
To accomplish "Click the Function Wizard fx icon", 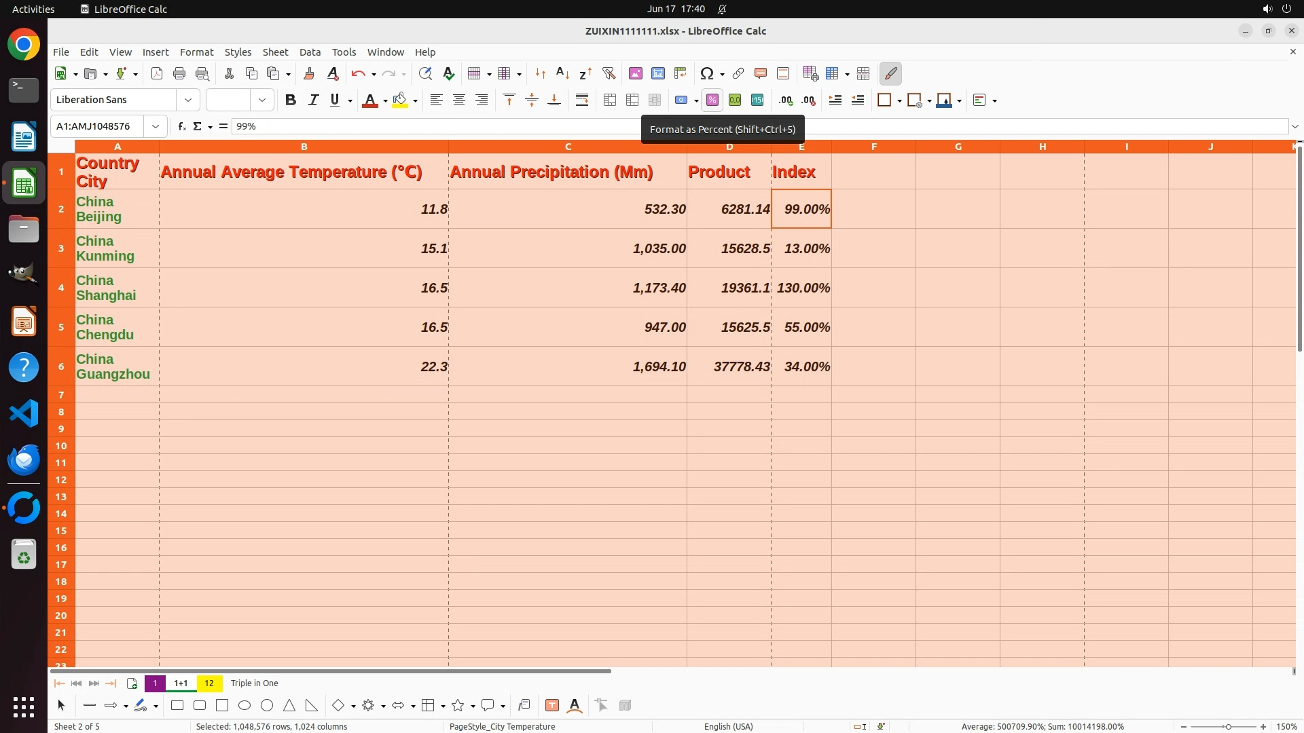I will click(x=181, y=126).
